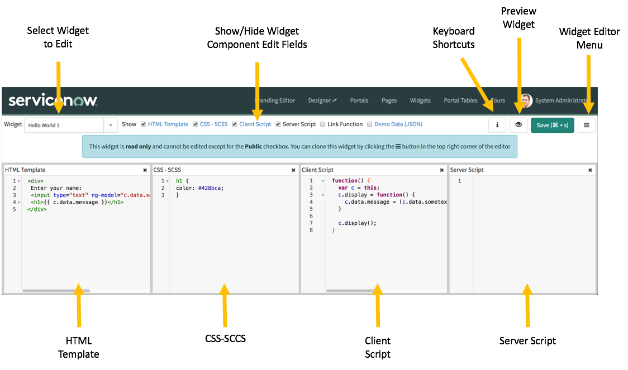Open the Portals navigation item
Screen dimensions: 628x370
(359, 100)
